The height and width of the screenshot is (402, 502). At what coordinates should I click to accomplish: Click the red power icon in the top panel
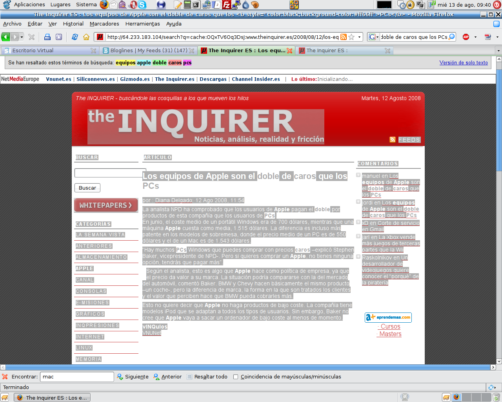click(497, 5)
